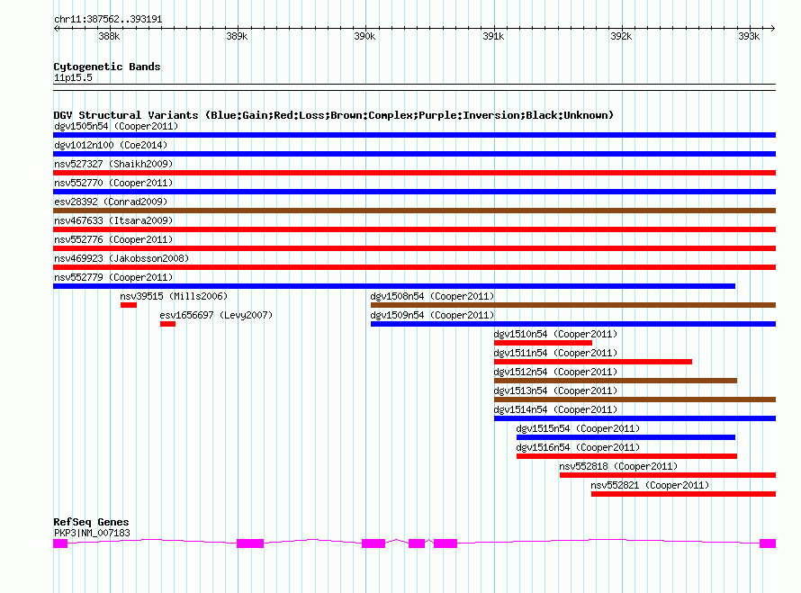This screenshot has height=593, width=801.
Task: Select the 391k ruler marker
Action: coord(493,36)
